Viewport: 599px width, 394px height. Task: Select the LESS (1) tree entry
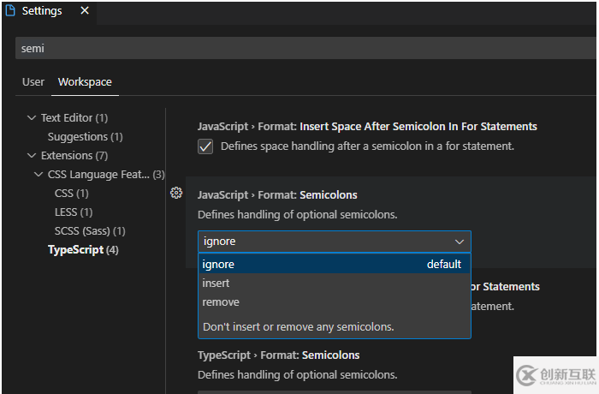[74, 212]
